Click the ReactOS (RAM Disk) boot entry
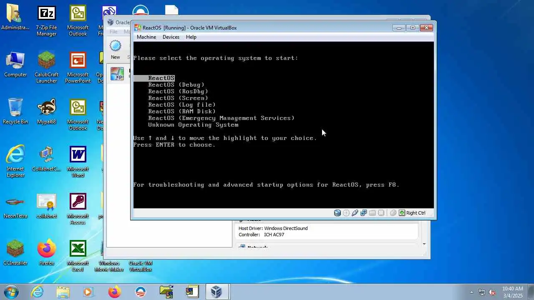 182,111
